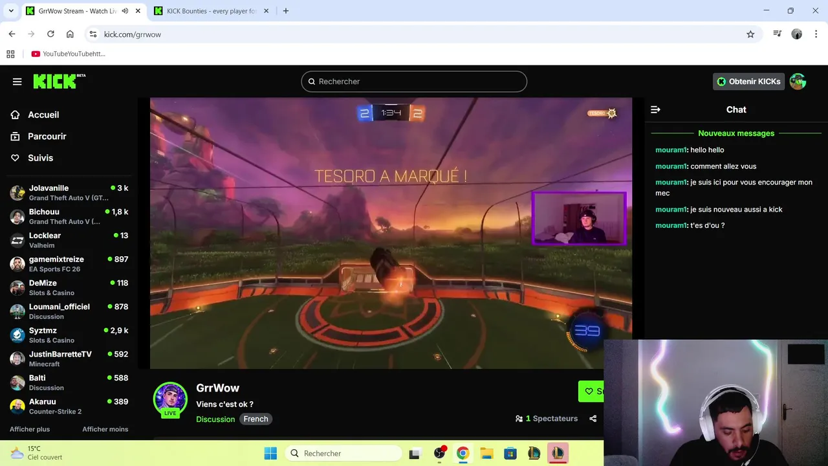The image size is (828, 466).
Task: Open the Kick hamburger menu
Action: (17, 82)
